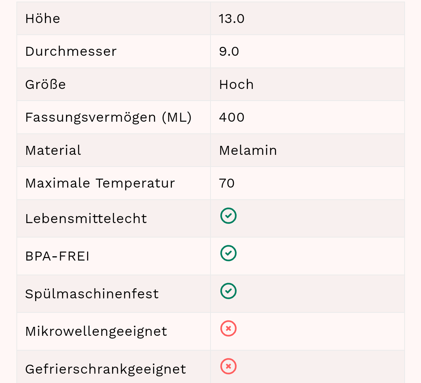Viewport: 421px width, 383px height.
Task: Click the Spülmaschinenfest label text
Action: coord(92,294)
